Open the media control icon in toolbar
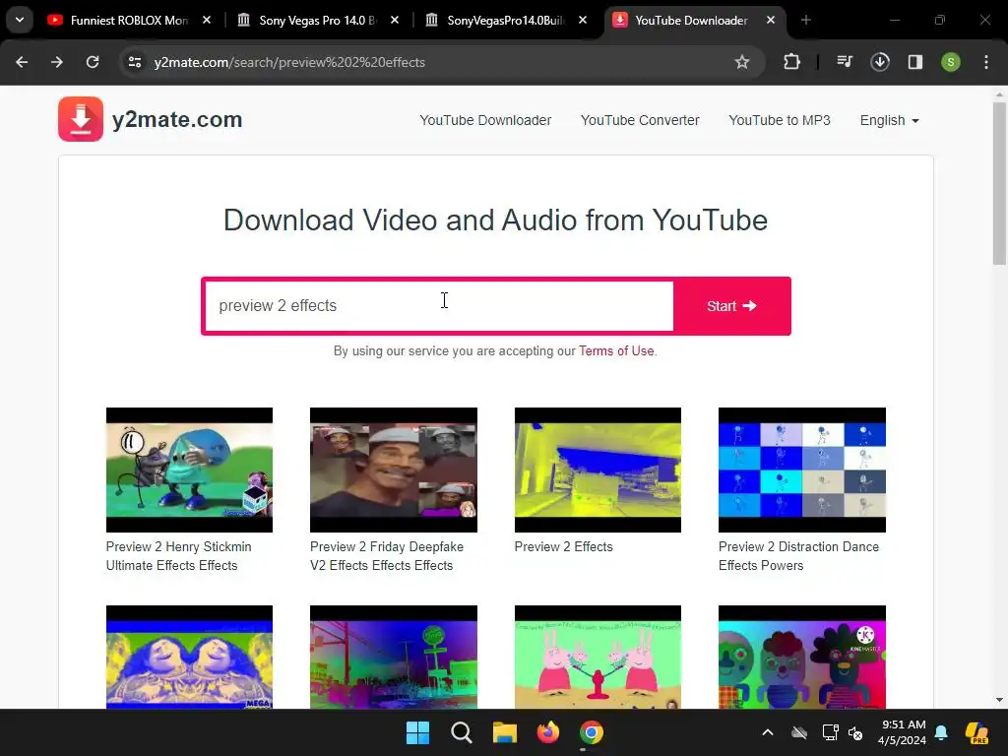1008x756 pixels. click(x=844, y=62)
